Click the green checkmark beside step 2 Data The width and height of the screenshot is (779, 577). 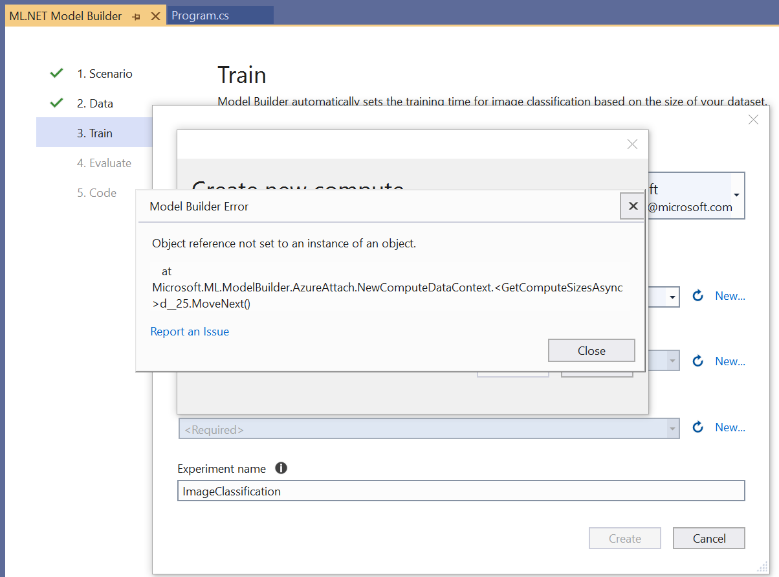coord(56,102)
